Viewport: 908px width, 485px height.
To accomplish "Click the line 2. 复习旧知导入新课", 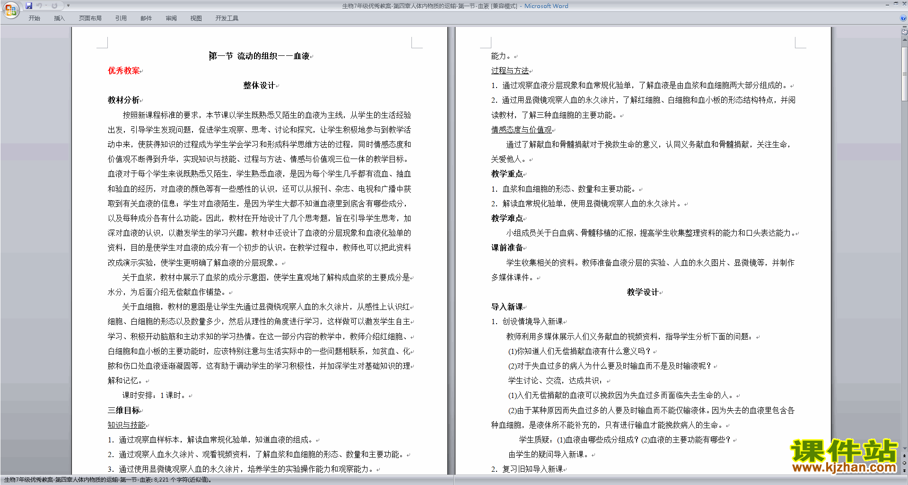I will [527, 469].
